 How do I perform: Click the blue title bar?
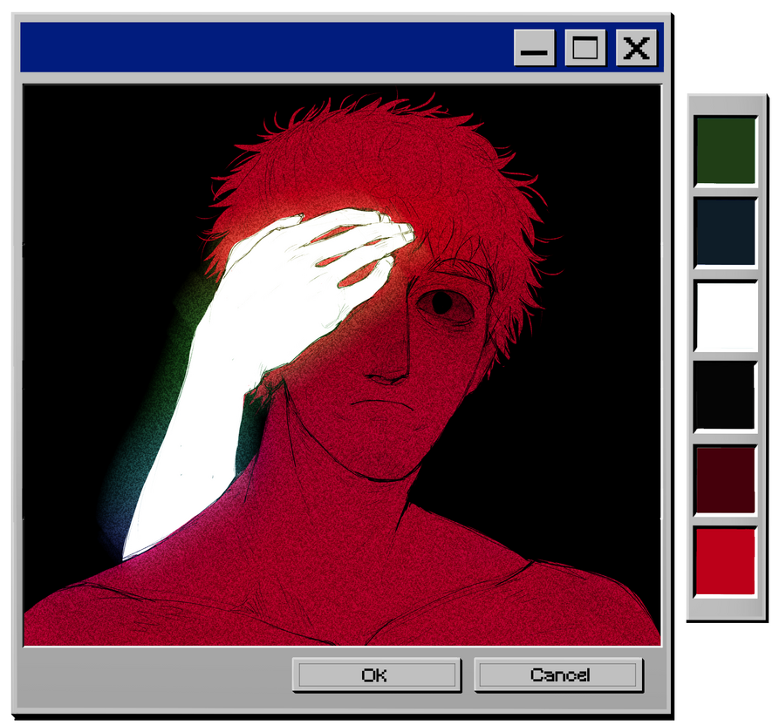click(262, 47)
